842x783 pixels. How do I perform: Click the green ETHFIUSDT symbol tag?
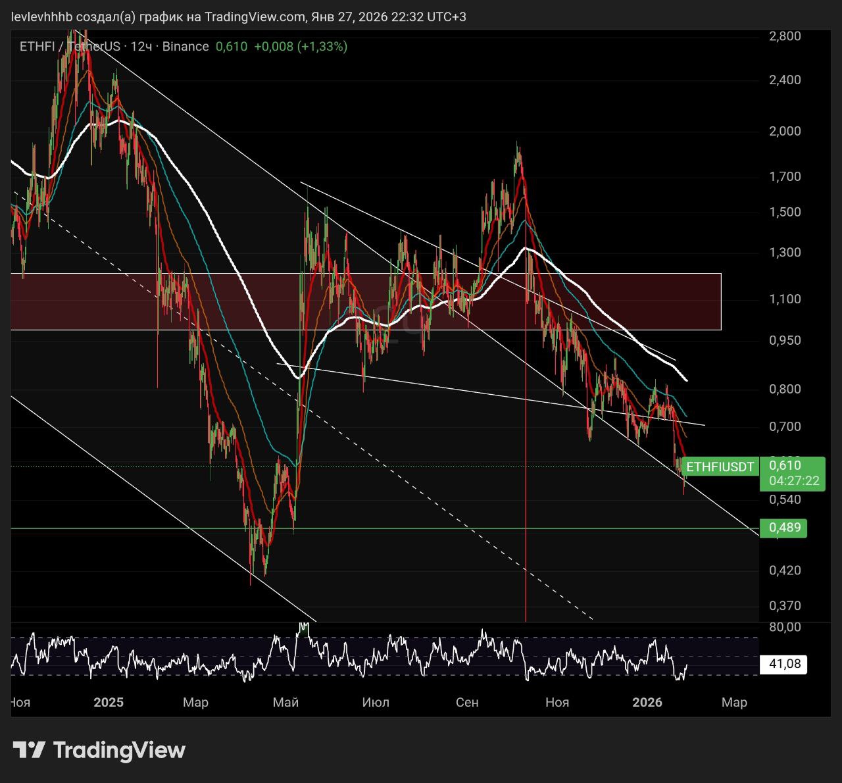[x=720, y=467]
